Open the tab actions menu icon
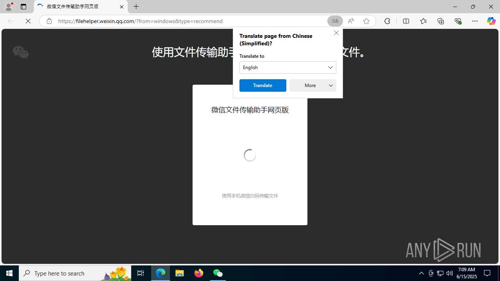500x281 pixels. click(23, 7)
